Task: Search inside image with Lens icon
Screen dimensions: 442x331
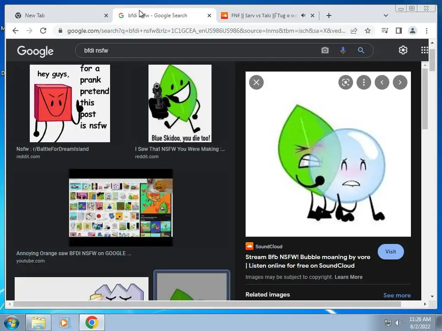Action: (346, 82)
